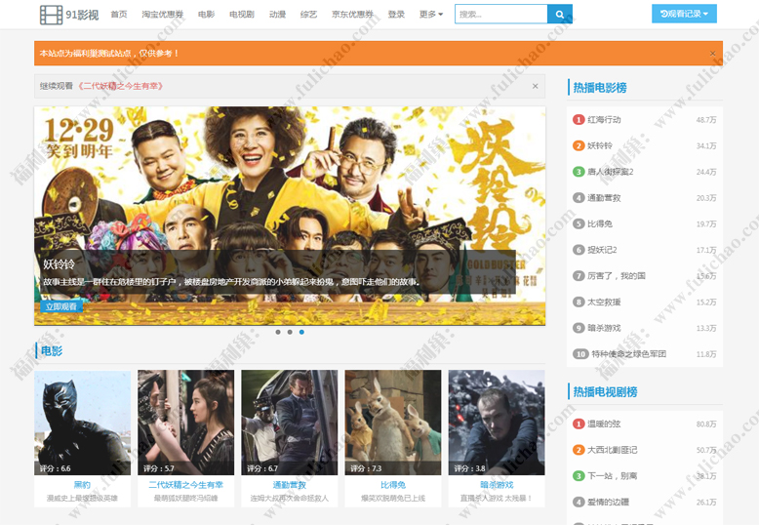759x525 pixels.
Task: Close the orange notice banner
Action: 712,54
